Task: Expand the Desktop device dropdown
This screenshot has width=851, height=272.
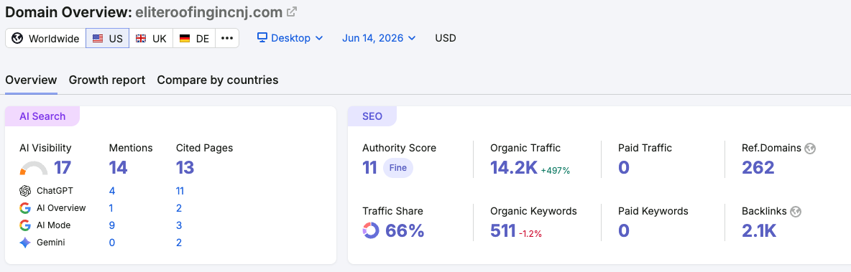Action: [x=290, y=38]
